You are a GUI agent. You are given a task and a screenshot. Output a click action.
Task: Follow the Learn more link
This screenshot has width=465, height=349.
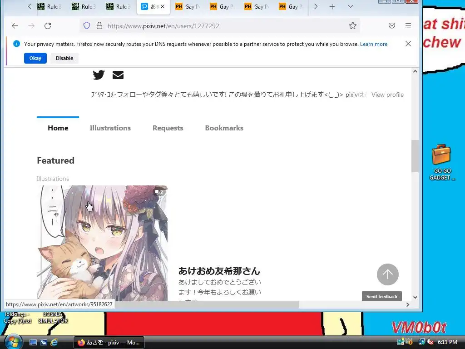[x=374, y=44]
